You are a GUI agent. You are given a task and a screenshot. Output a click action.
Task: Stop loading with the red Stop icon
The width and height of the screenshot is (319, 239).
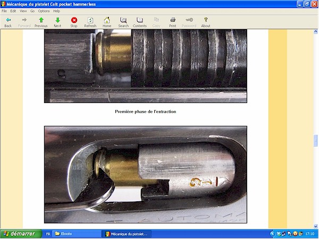[x=74, y=22]
